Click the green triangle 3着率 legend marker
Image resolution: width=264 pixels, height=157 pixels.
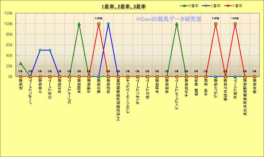(x=184, y=6)
